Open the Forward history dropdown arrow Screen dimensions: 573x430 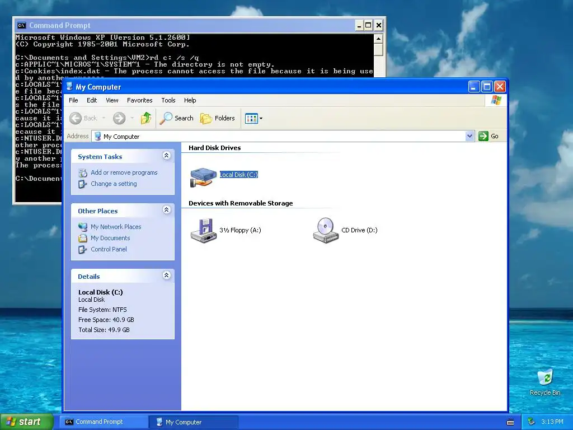(132, 118)
